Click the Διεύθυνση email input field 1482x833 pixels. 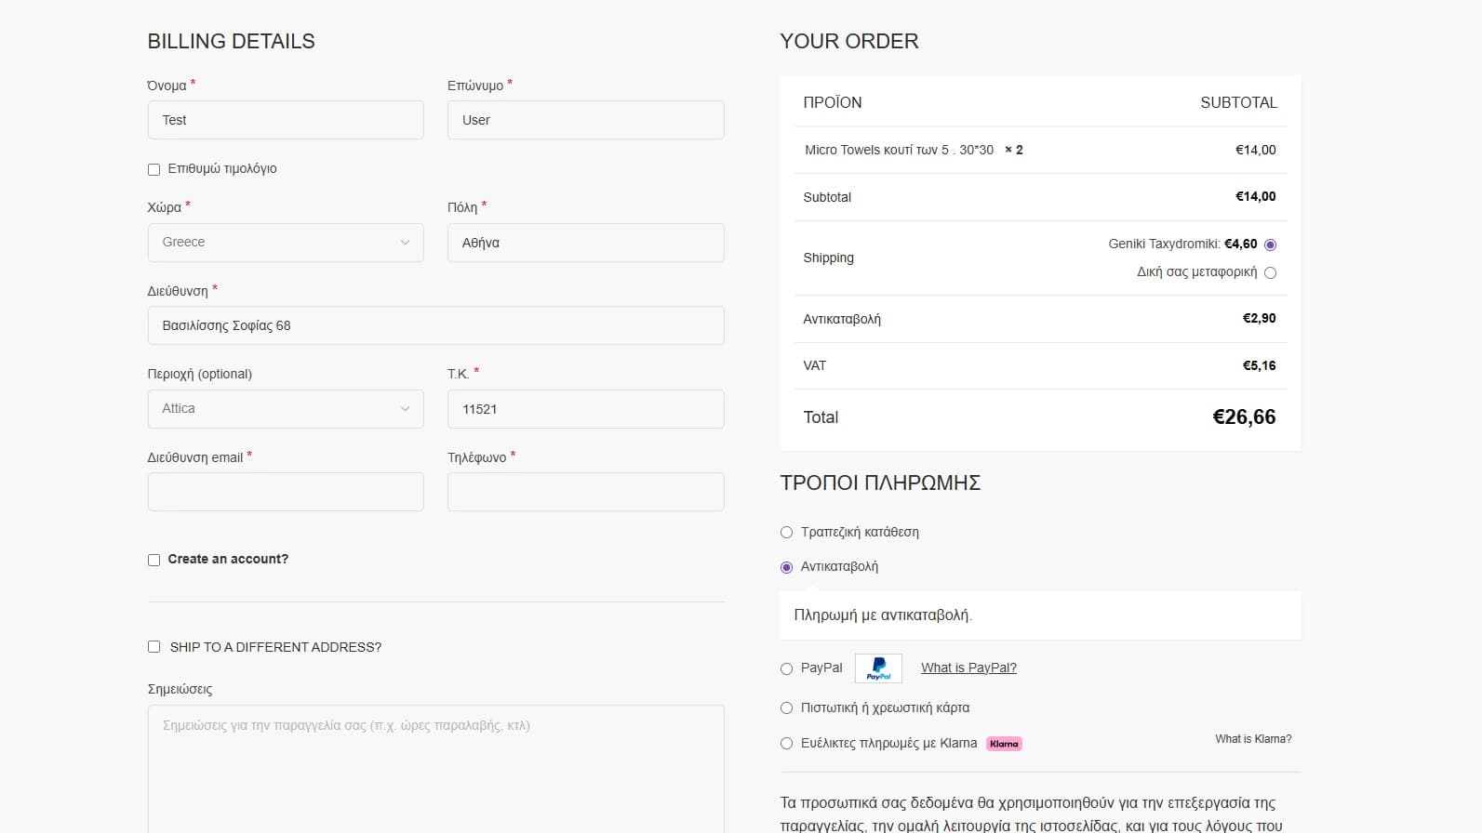(286, 492)
